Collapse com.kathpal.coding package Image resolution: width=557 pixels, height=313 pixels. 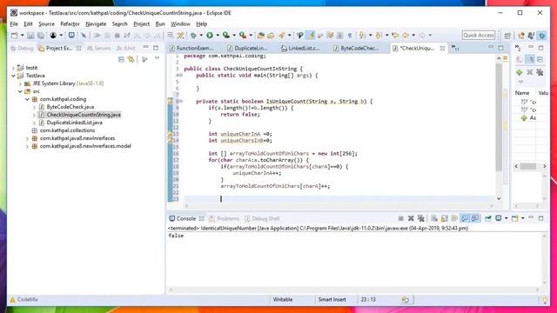[x=27, y=99]
